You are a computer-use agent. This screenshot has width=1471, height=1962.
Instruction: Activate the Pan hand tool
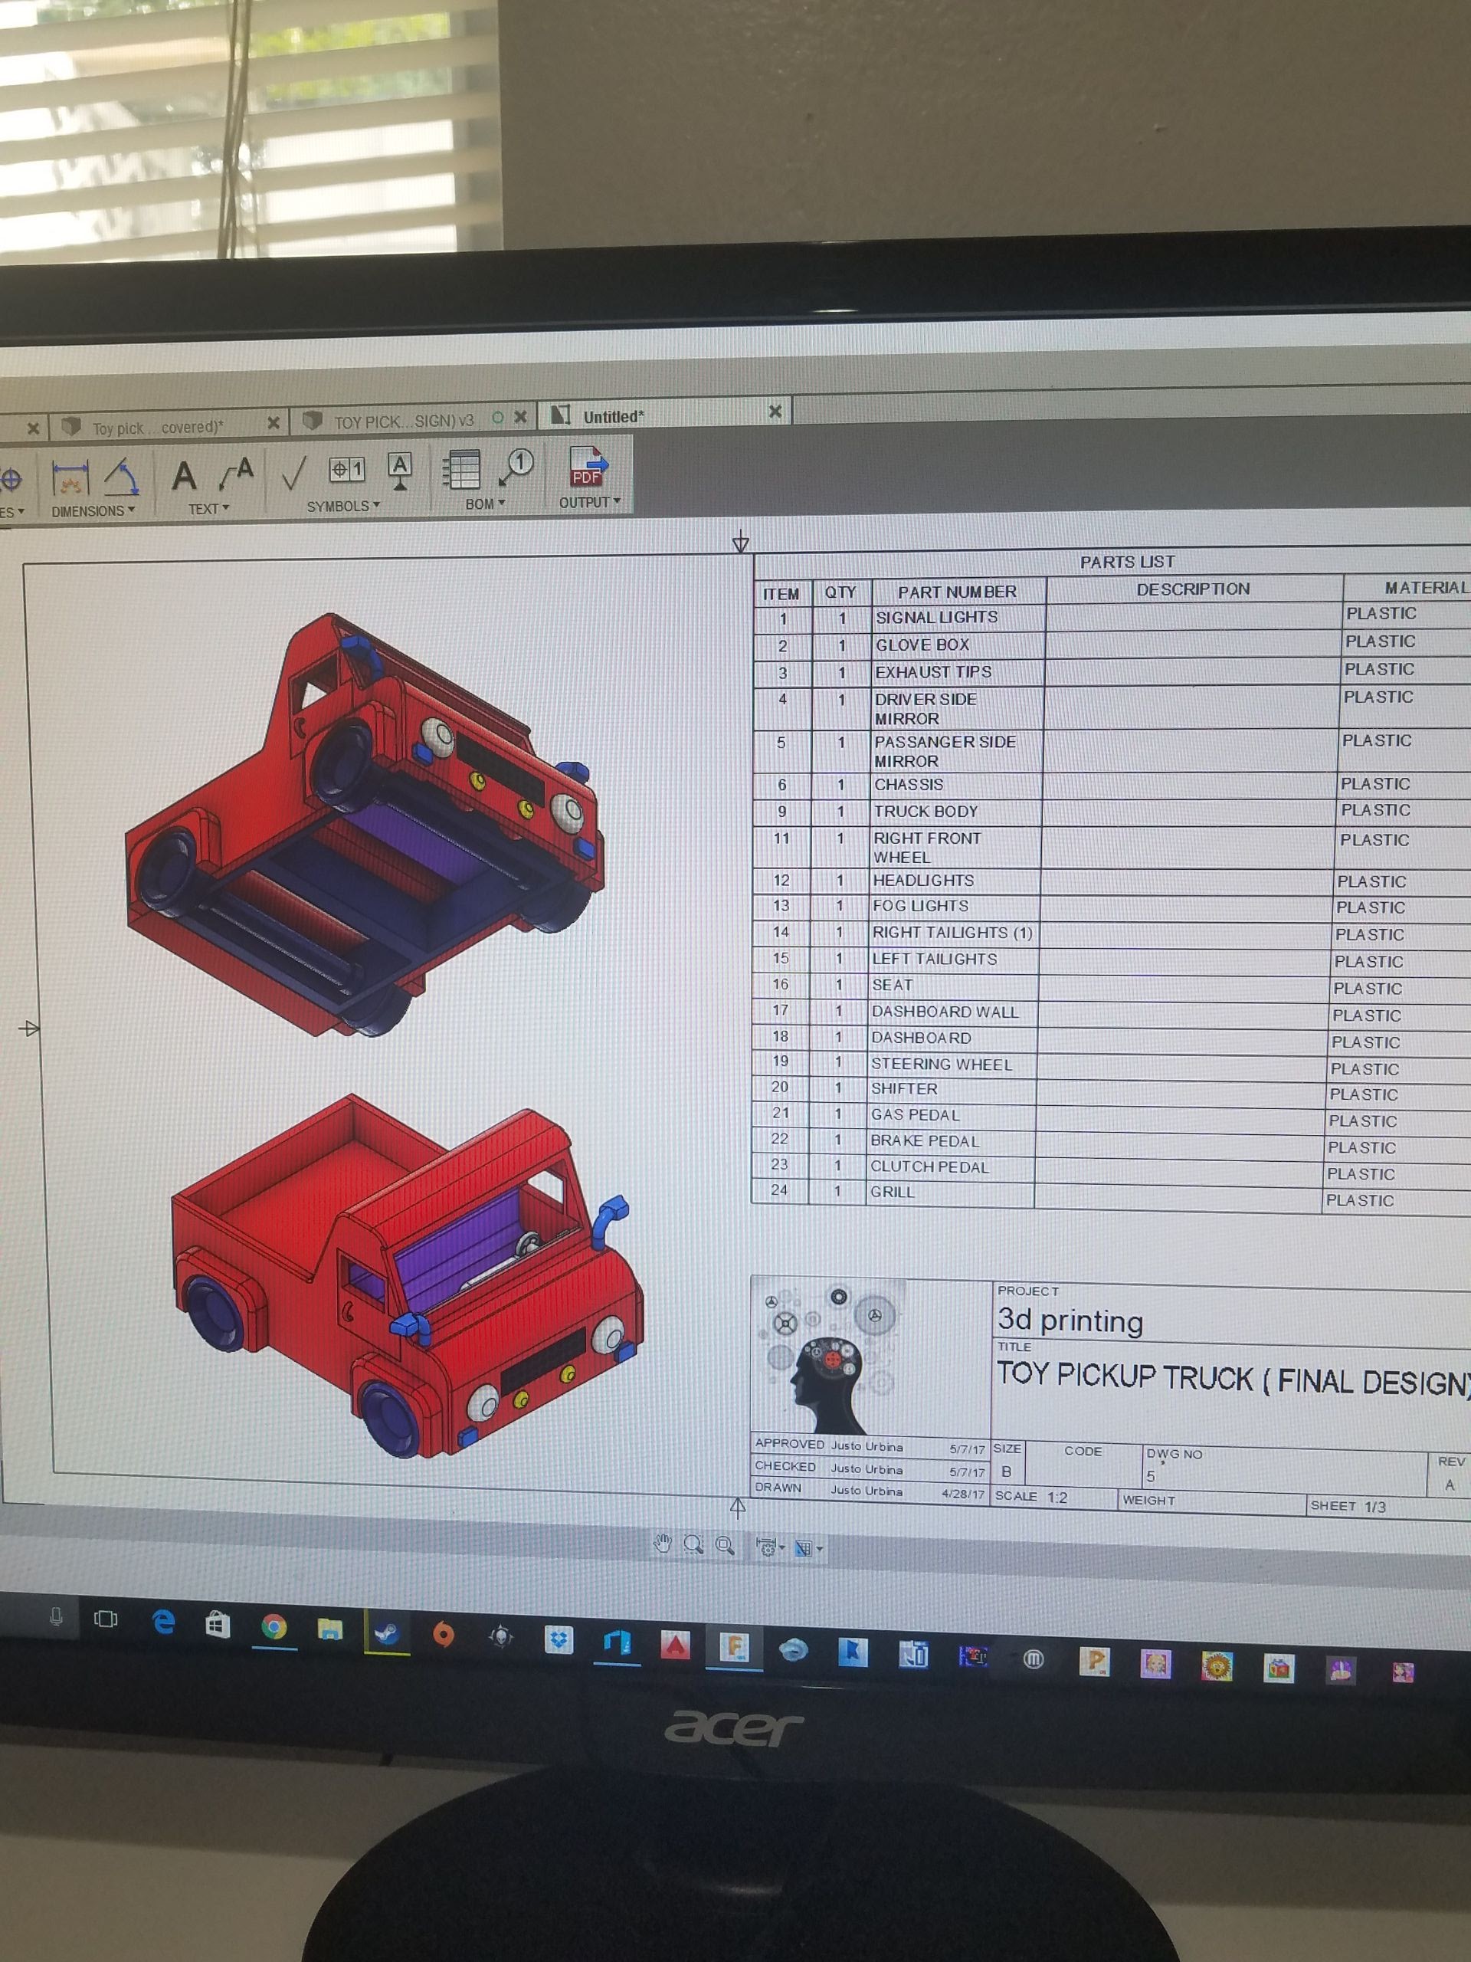click(663, 1544)
